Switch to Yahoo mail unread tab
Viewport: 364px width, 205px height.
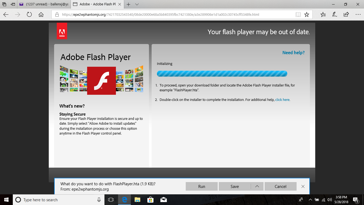click(x=44, y=4)
